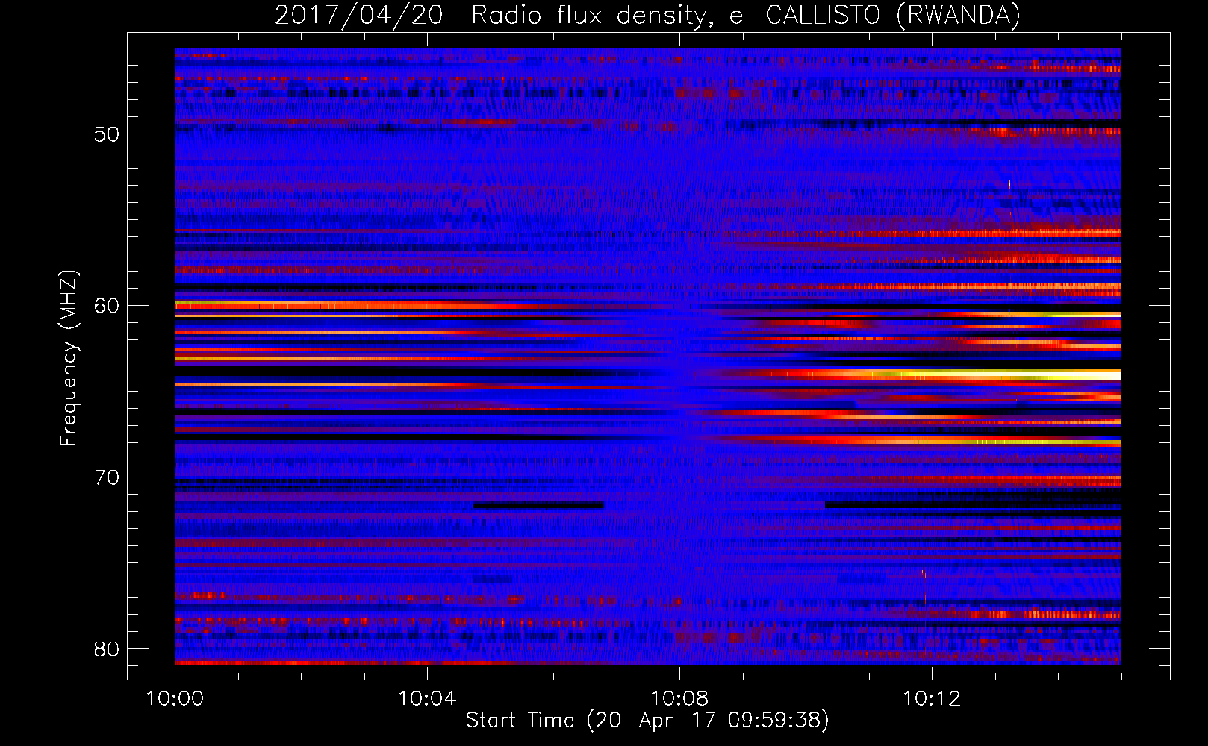1208x746 pixels.
Task: Select the 'Frequency (MHZ)' y-axis label
Action: pos(68,357)
